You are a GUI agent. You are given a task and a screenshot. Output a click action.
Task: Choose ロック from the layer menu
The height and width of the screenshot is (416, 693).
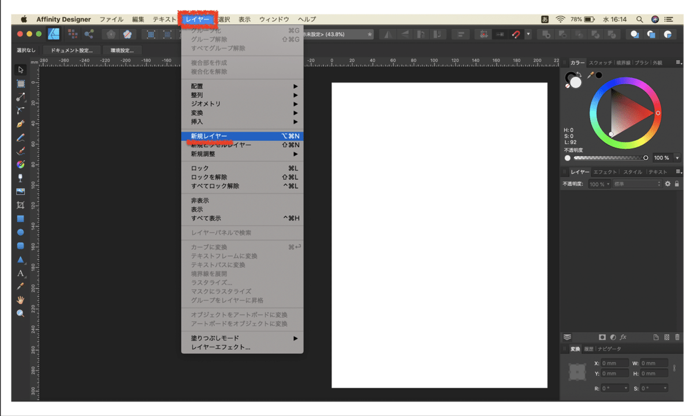coord(243,168)
